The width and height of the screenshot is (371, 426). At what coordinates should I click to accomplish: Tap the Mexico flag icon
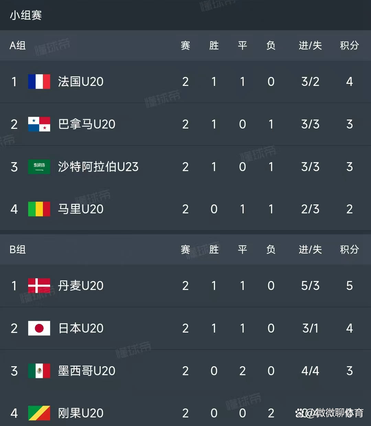tap(39, 371)
